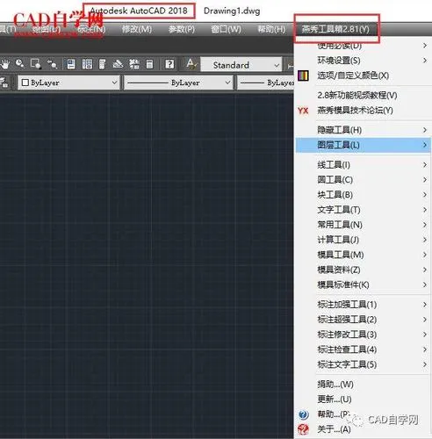Click the red icon beside 关于

[303, 429]
